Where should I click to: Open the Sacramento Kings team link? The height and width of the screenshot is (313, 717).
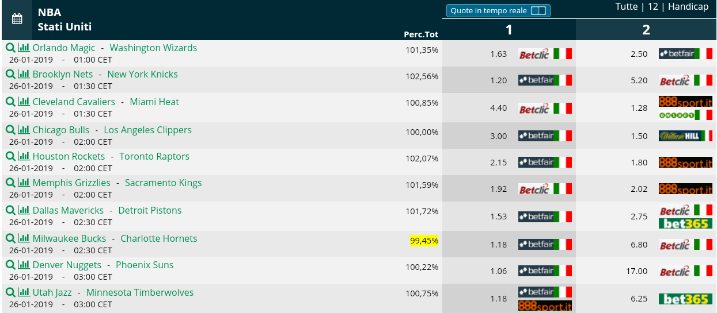[x=163, y=183]
